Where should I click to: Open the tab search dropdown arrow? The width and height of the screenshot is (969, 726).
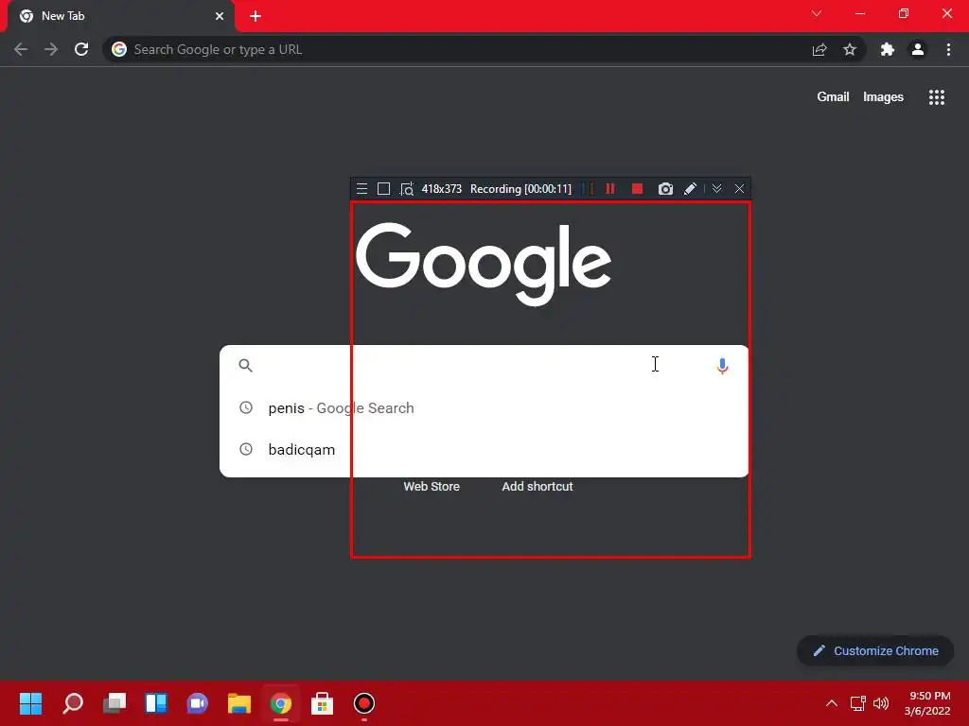817,13
